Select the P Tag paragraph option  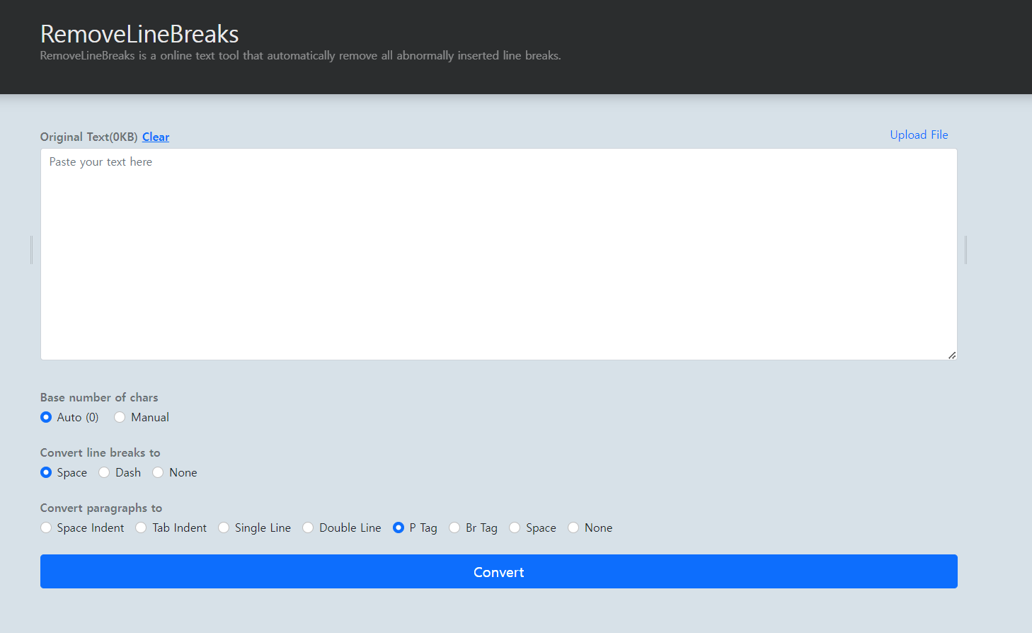(x=399, y=527)
